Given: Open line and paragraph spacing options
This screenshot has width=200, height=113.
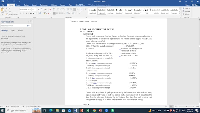Looking at the screenshot, I should point(68,13).
